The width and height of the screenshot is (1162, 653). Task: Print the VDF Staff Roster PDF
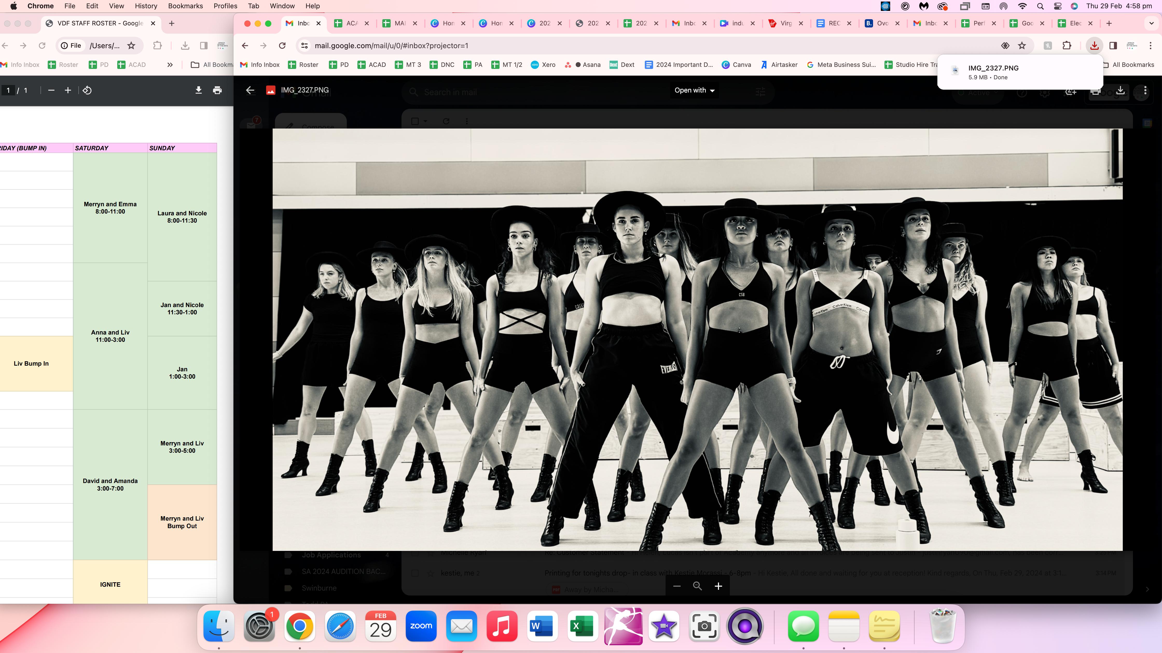point(217,90)
